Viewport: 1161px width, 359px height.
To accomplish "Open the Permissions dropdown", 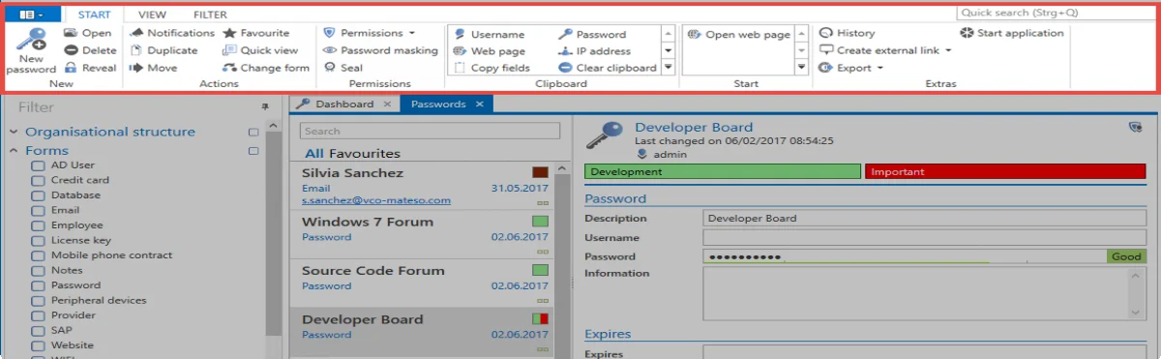I will (x=372, y=33).
